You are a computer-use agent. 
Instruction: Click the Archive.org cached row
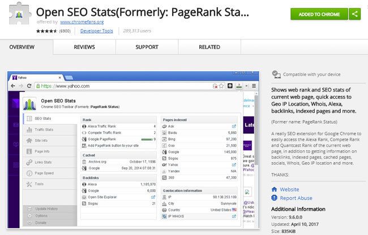pos(119,162)
